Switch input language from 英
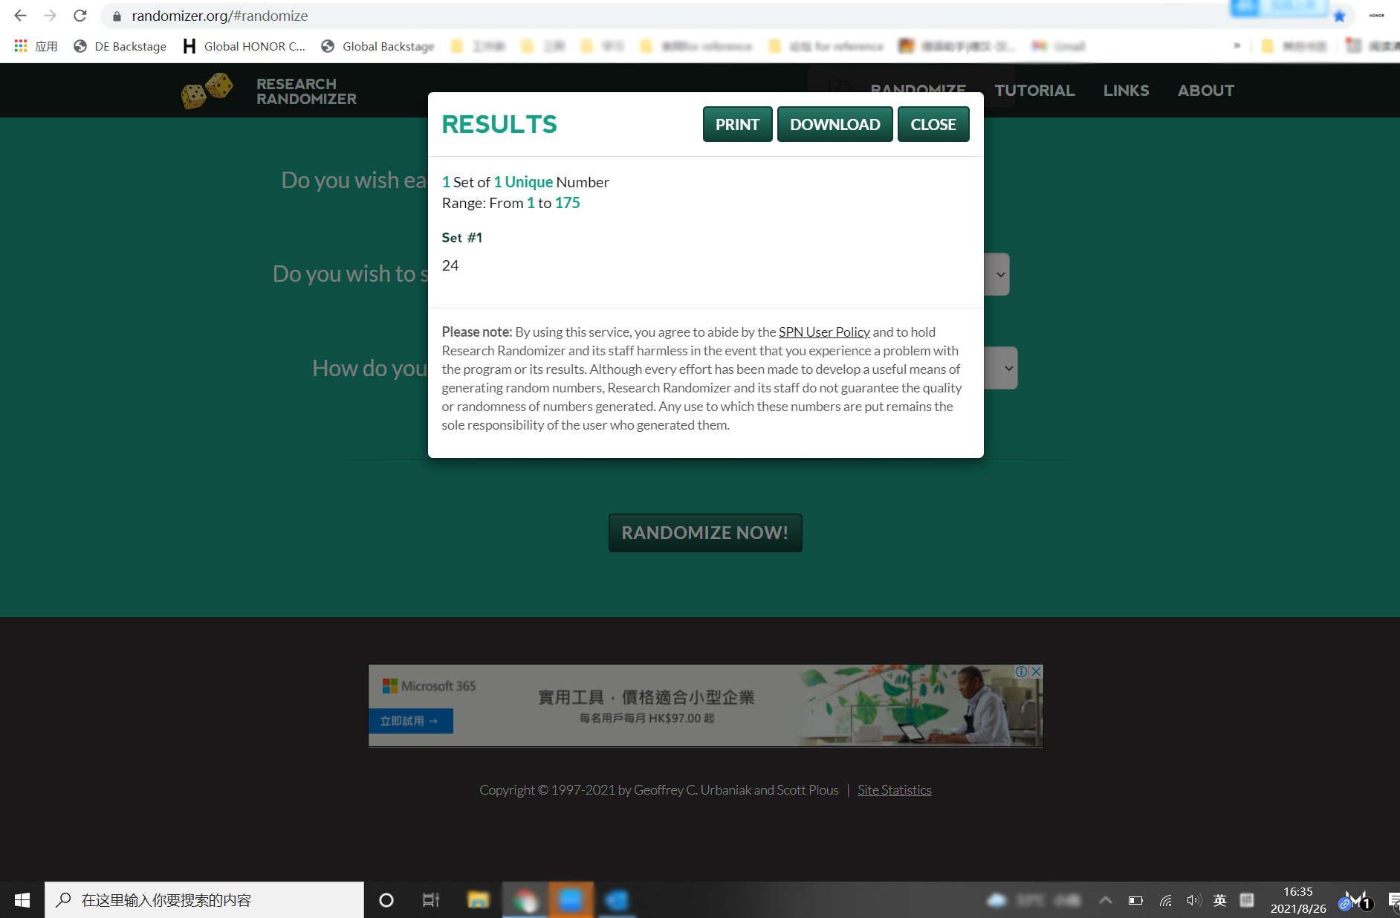The width and height of the screenshot is (1400, 918). coord(1219,899)
